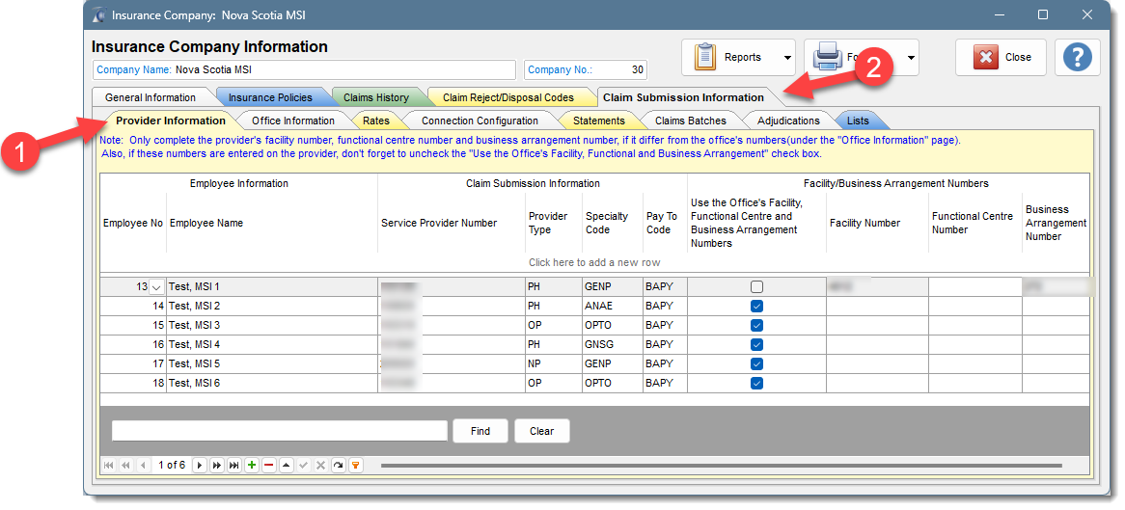This screenshot has width=1125, height=510.
Task: Jump to next page of records
Action: 217,466
